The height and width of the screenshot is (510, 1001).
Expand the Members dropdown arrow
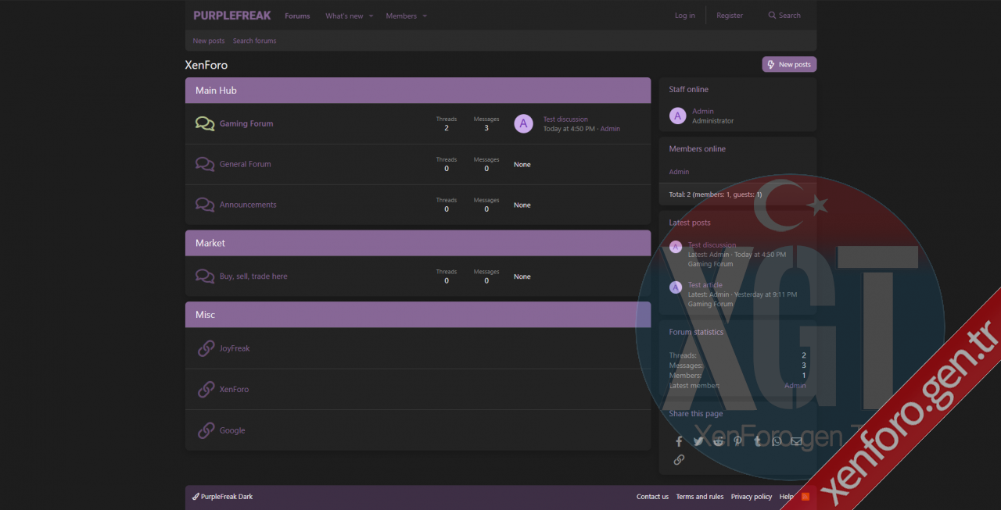[x=425, y=16]
